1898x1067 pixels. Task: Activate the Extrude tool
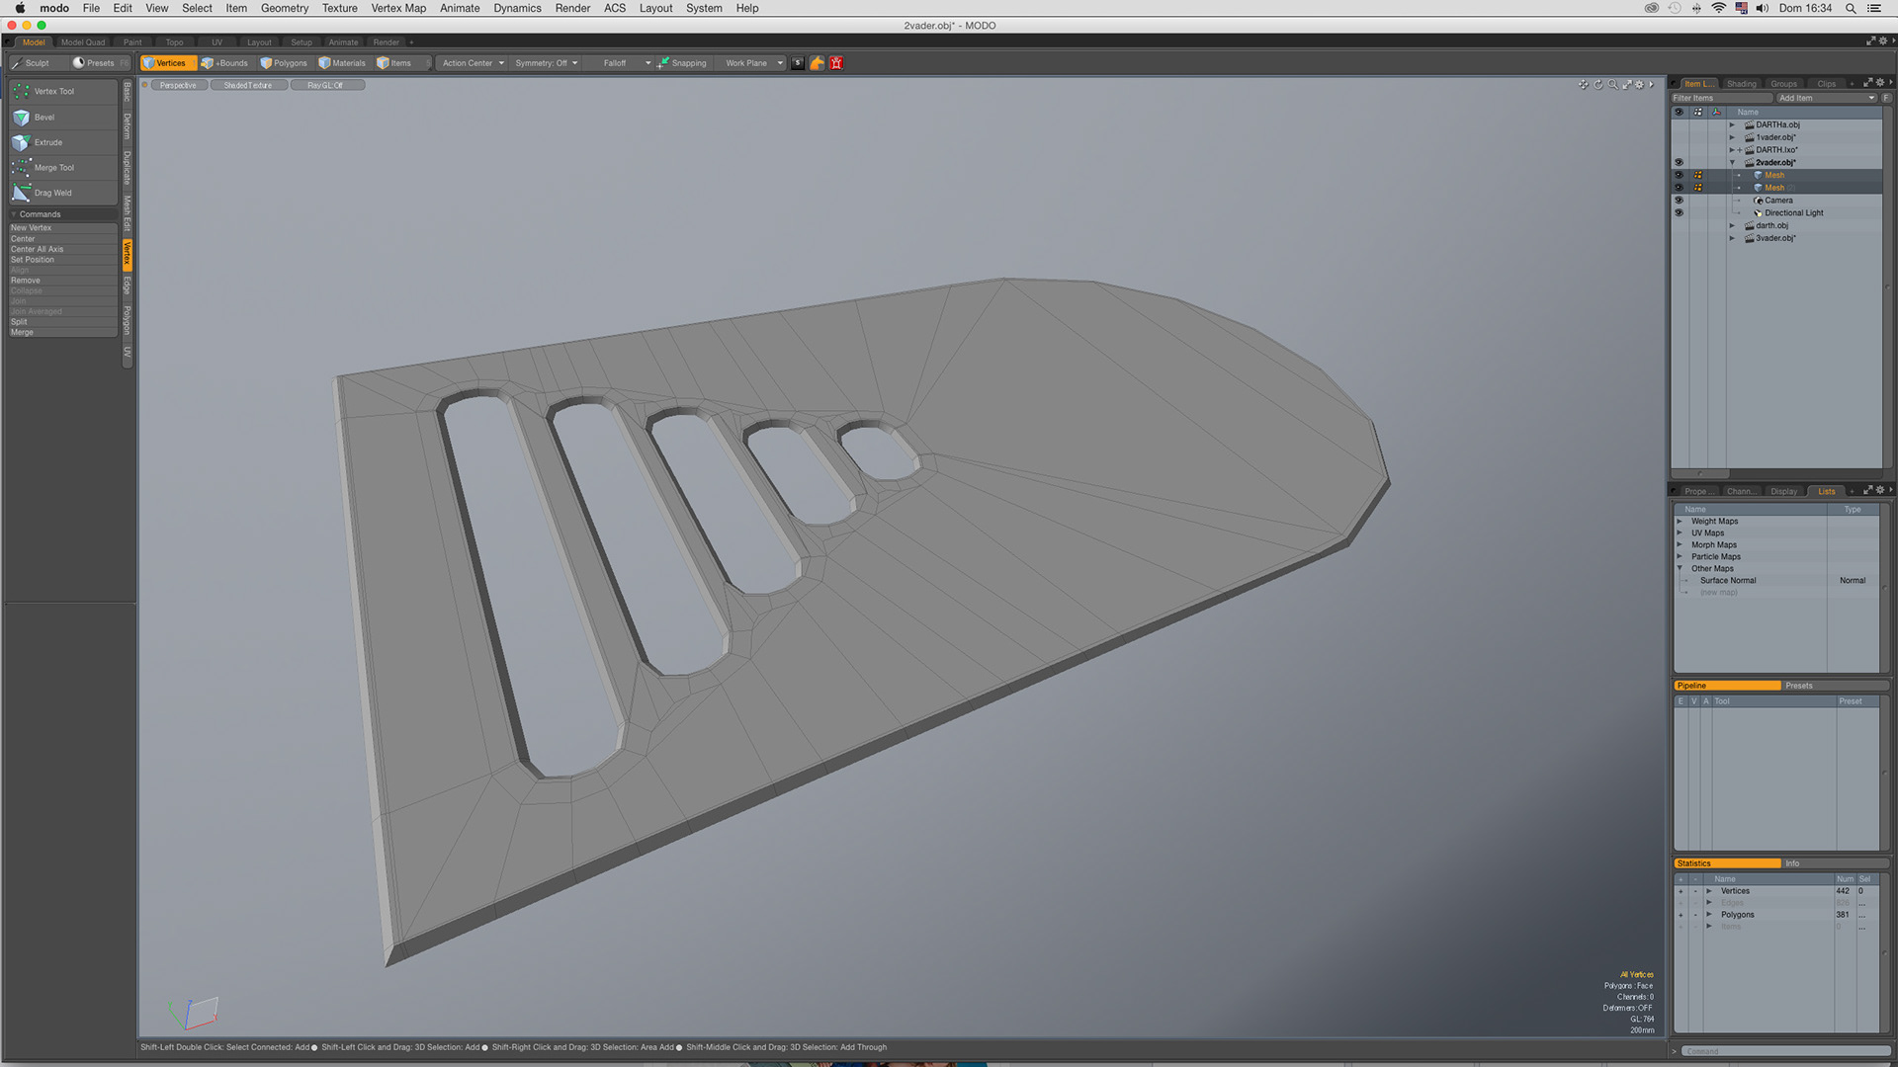click(63, 142)
